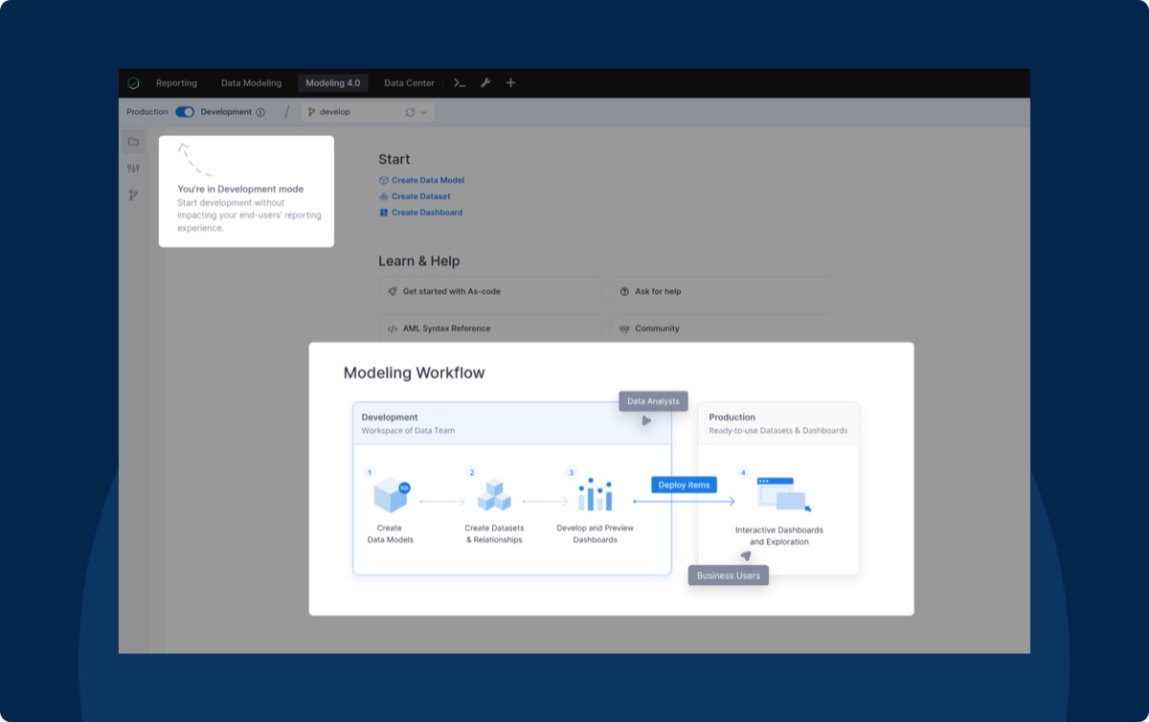This screenshot has height=722, width=1149.
Task: Click the Modeling Workflow heading
Action: click(x=415, y=372)
